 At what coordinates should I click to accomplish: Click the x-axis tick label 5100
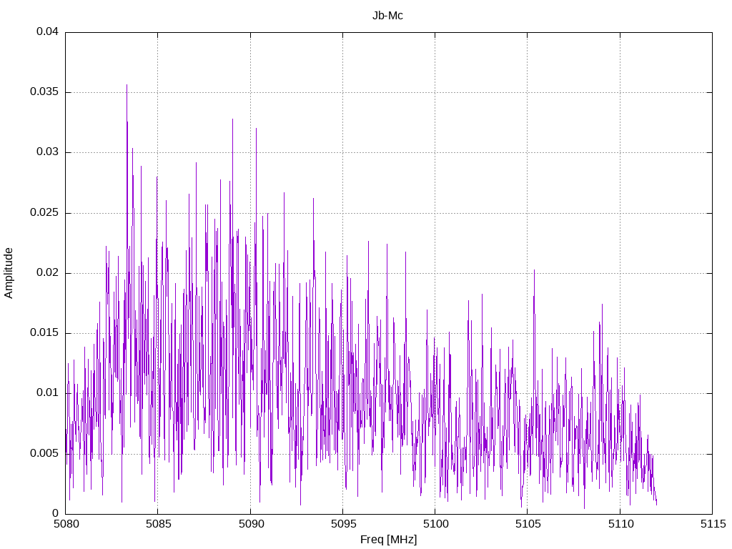pos(435,524)
